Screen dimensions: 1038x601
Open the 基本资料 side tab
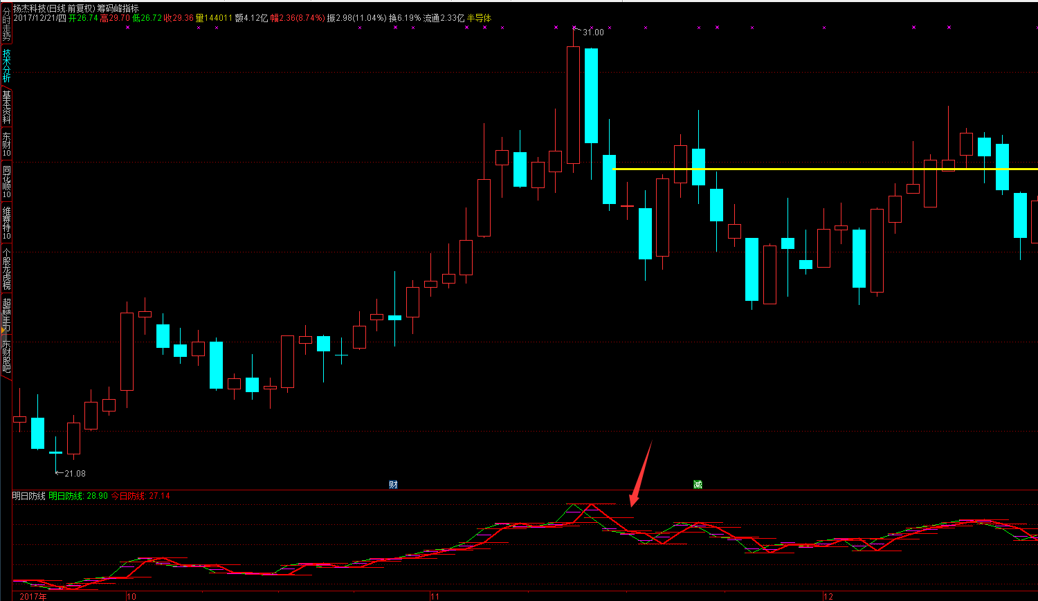[6, 107]
